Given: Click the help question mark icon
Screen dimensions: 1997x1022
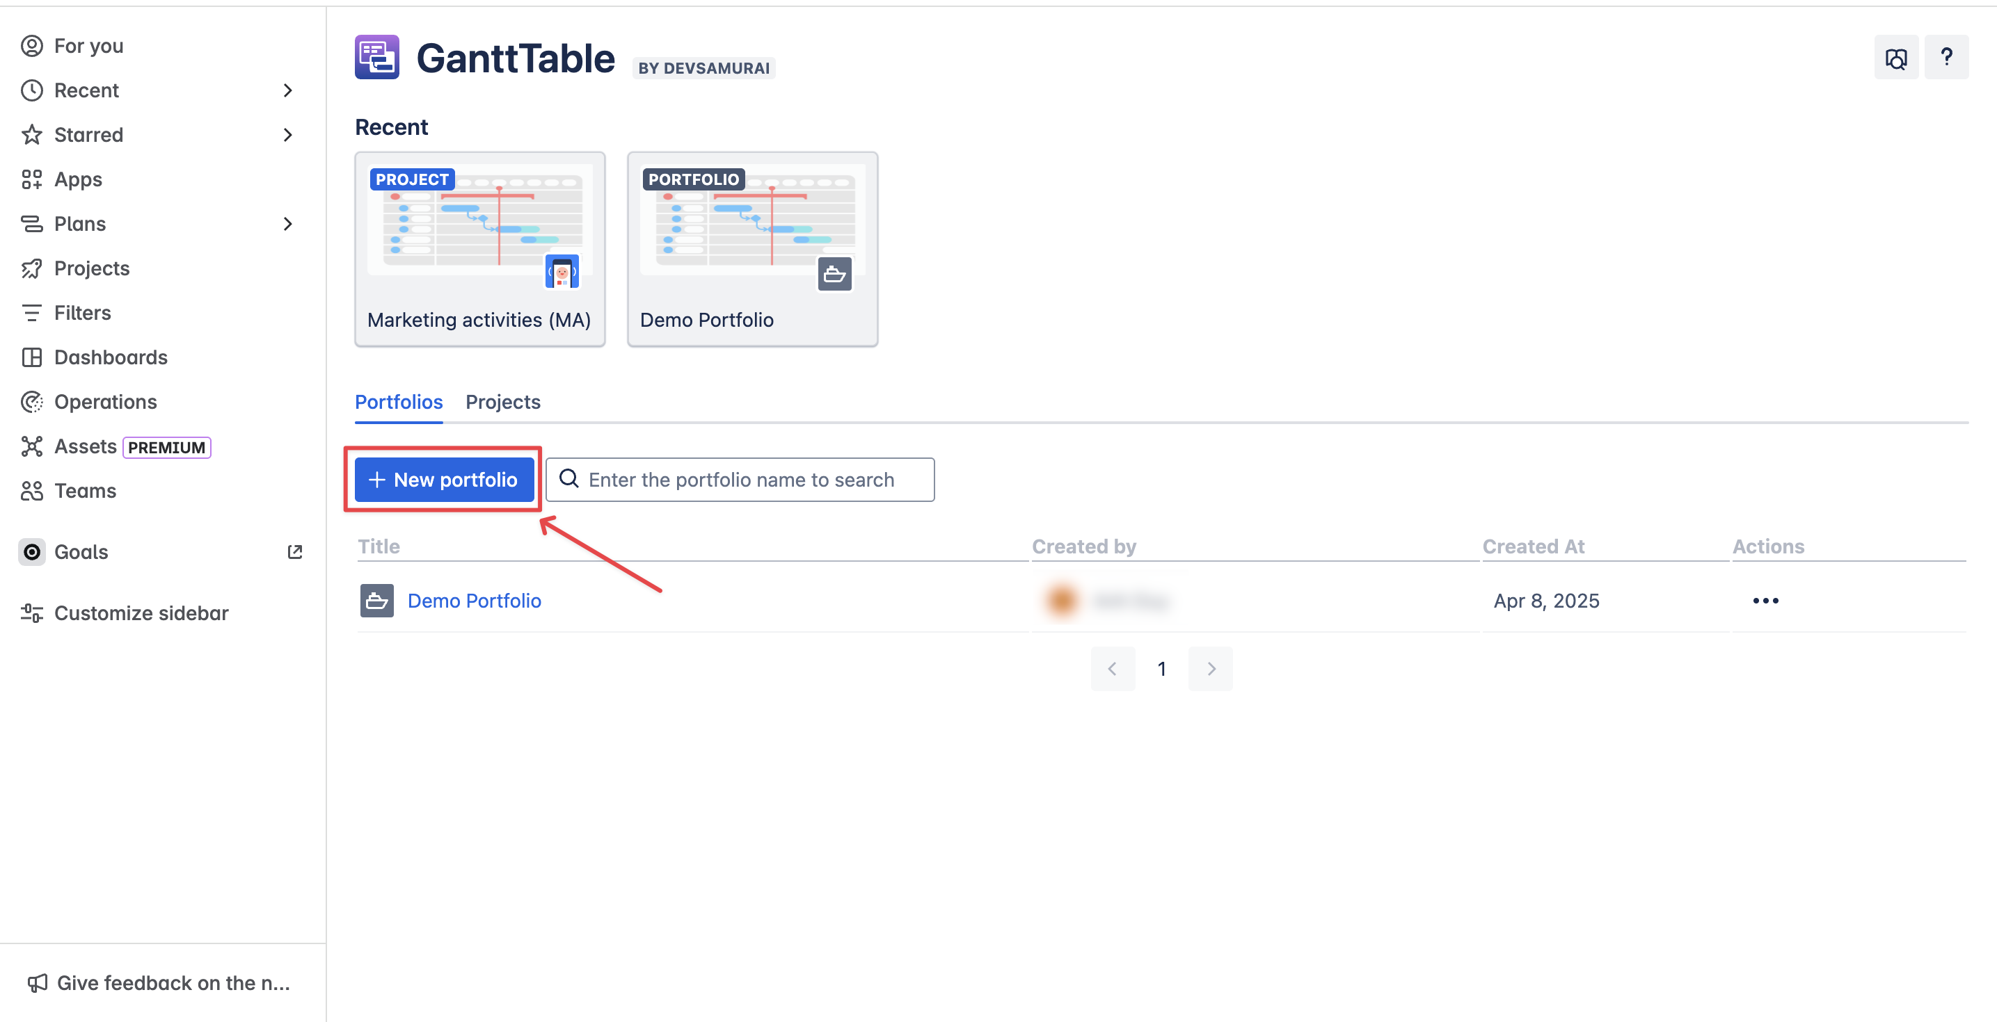Looking at the screenshot, I should (x=1946, y=57).
